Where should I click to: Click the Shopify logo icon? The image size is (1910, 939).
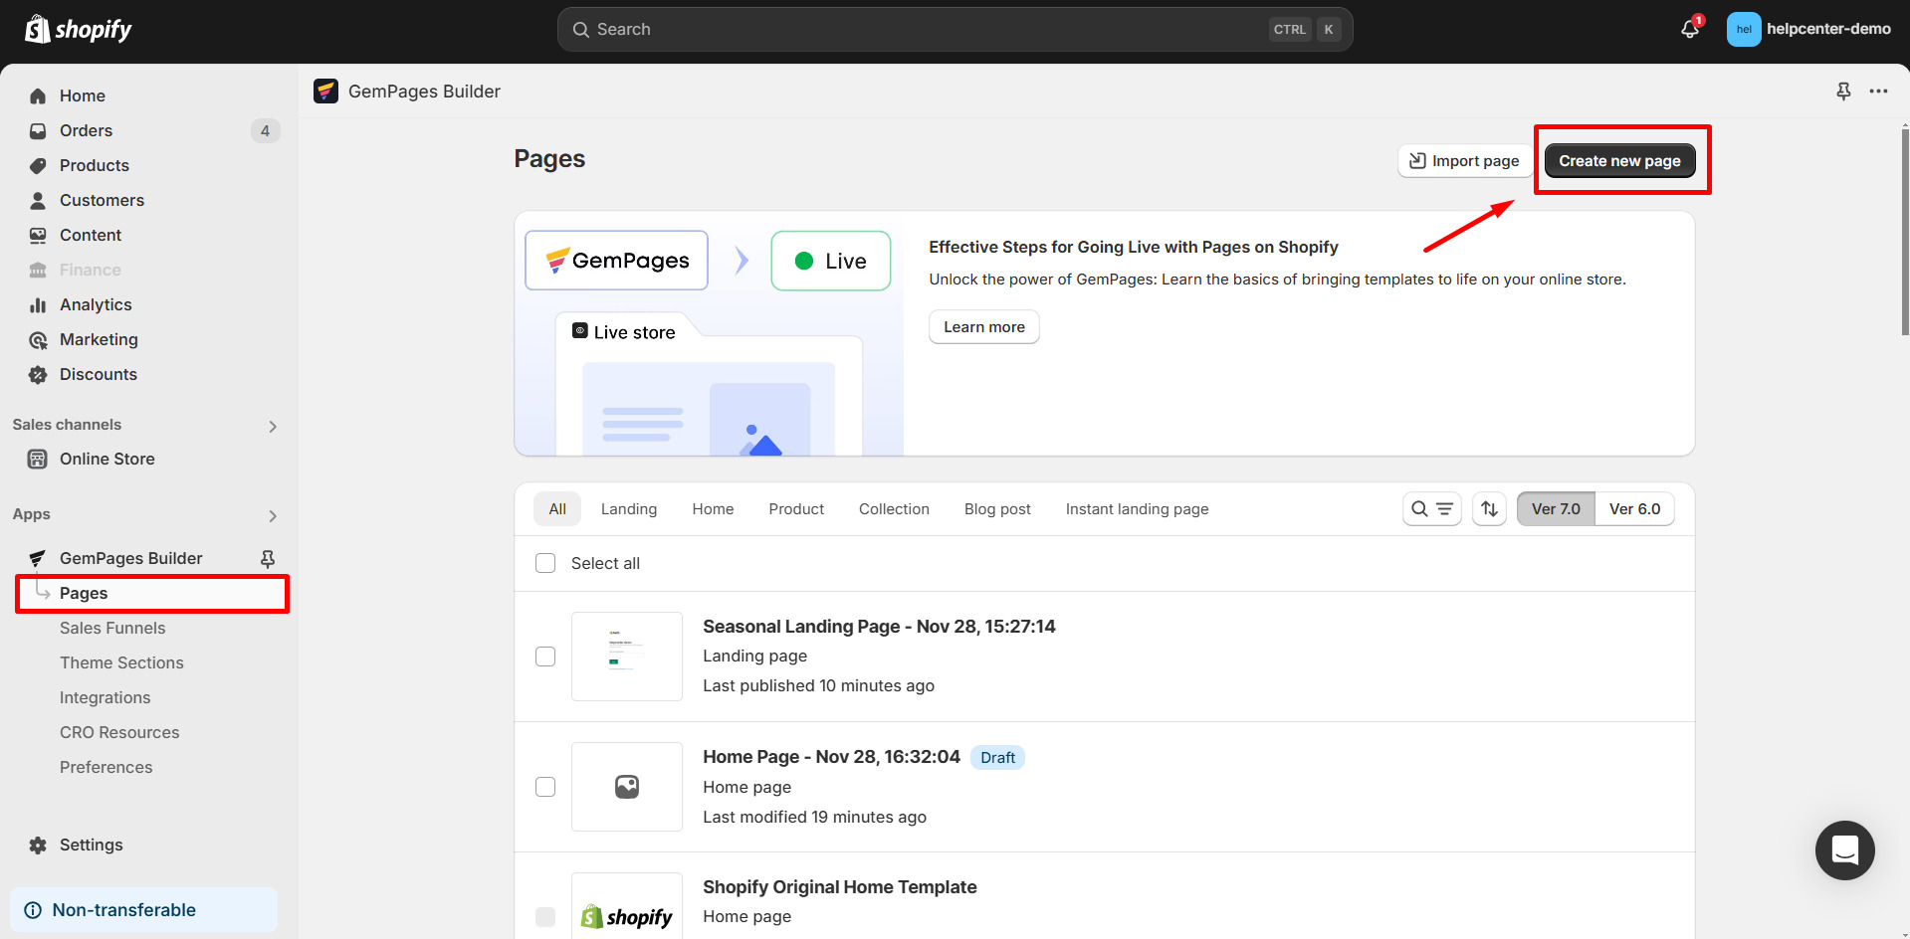pyautogui.click(x=37, y=28)
